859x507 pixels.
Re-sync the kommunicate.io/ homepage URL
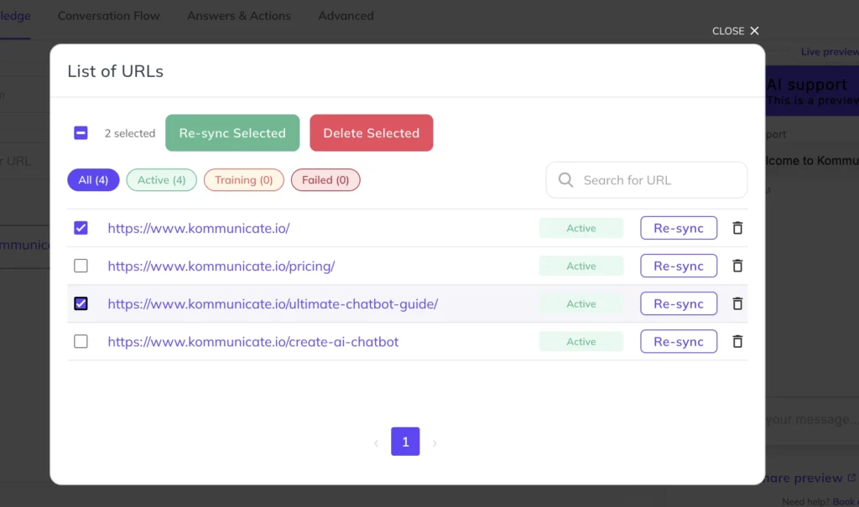[x=679, y=228]
